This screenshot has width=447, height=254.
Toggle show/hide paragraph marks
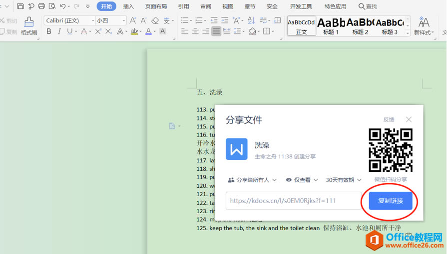[263, 20]
